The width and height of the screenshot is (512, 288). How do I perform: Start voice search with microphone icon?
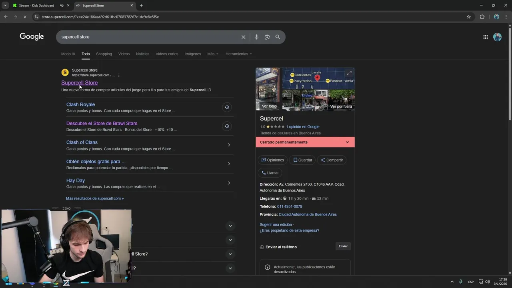tap(256, 37)
